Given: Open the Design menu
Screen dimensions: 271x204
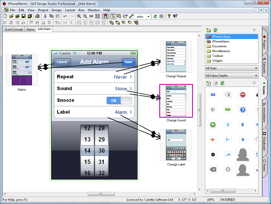Looking at the screenshot, I should click(x=57, y=10).
